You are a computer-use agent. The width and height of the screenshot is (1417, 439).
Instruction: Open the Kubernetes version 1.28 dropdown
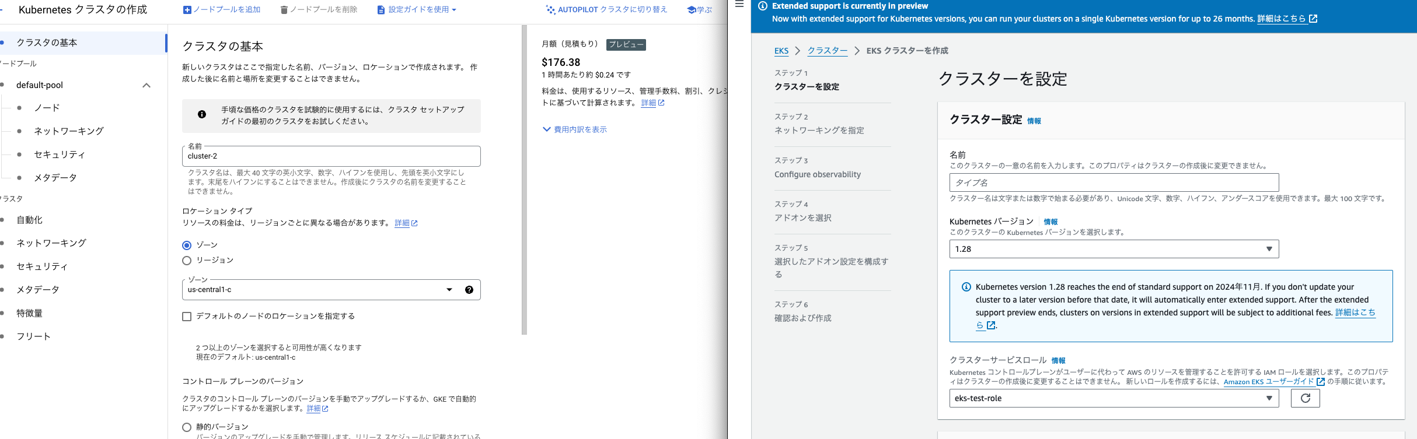[x=1114, y=249]
